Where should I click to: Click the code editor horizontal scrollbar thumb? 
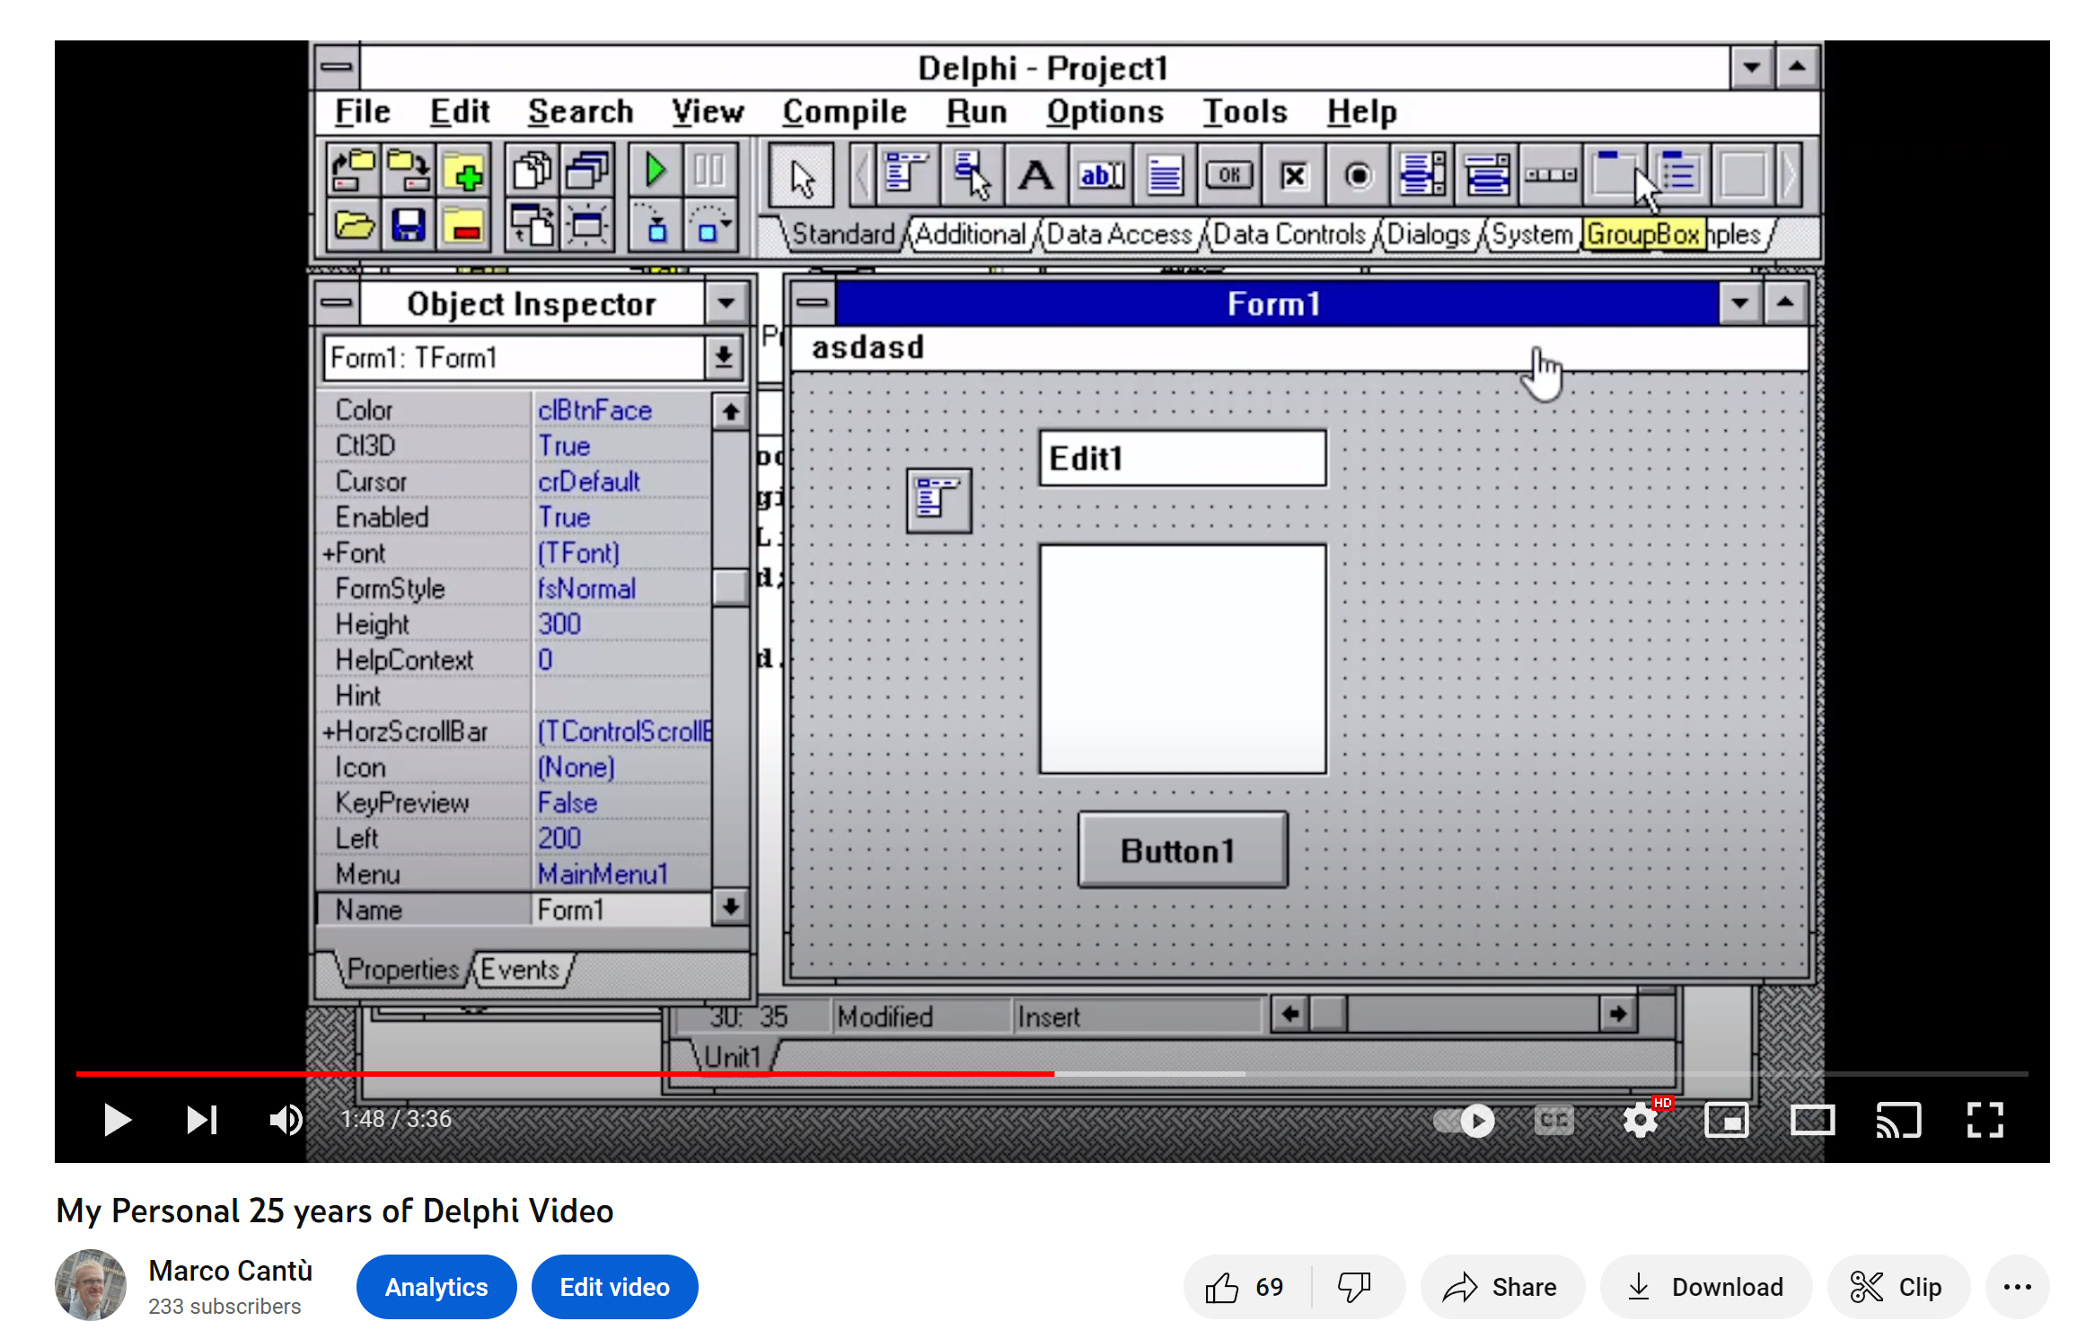click(1329, 1015)
